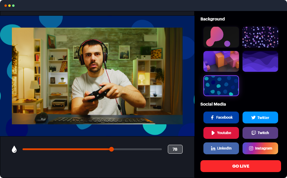Click the Facebook logo icon

212,117
